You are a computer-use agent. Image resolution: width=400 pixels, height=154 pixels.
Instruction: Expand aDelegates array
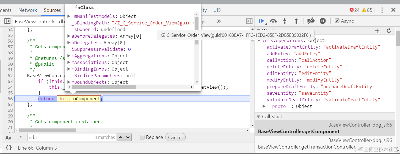click(69, 43)
